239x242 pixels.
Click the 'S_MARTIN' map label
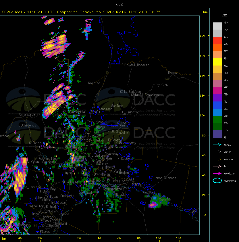pyautogui.click(x=108, y=168)
